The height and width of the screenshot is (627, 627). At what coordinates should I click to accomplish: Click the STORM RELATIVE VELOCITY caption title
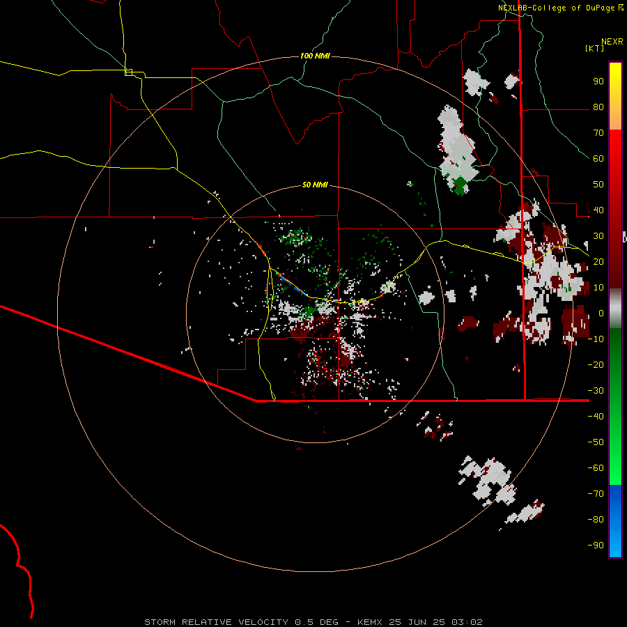pyautogui.click(x=216, y=622)
